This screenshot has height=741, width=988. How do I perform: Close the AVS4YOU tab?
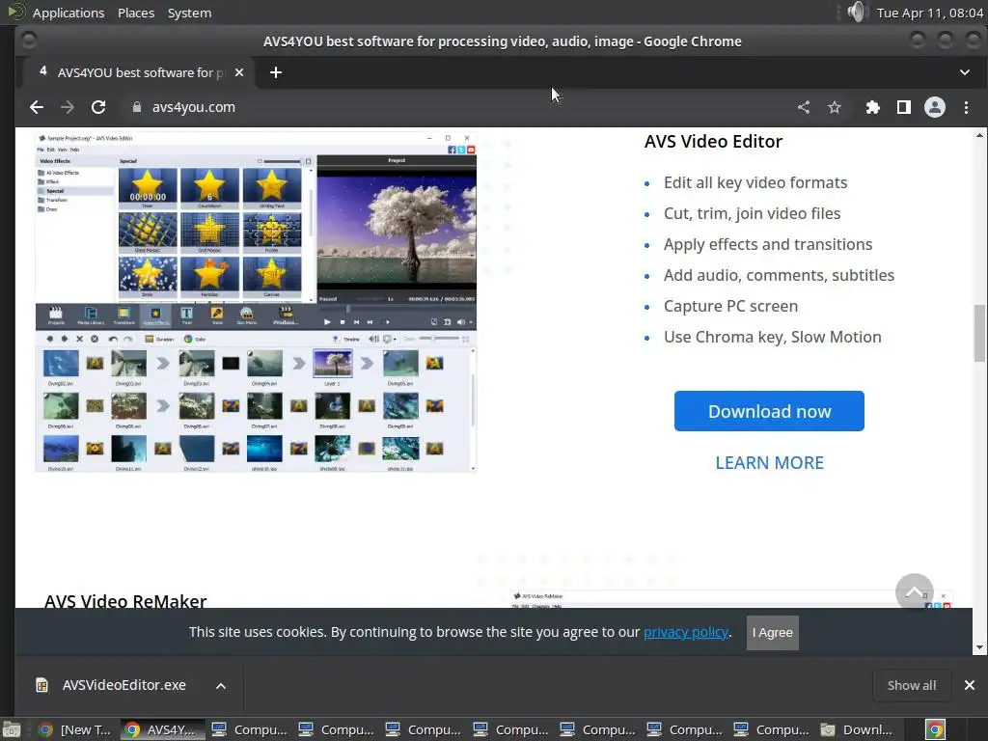point(239,72)
